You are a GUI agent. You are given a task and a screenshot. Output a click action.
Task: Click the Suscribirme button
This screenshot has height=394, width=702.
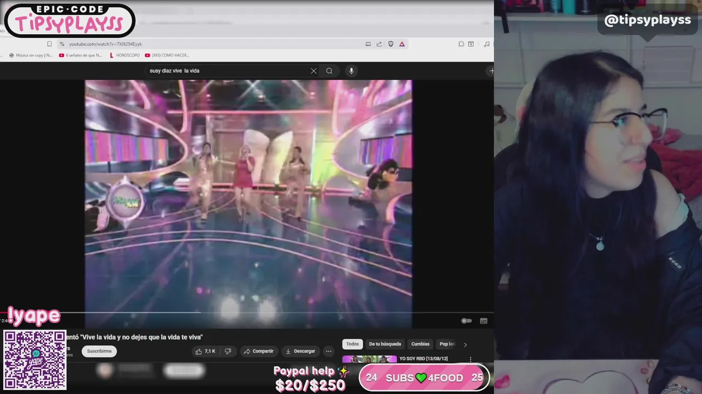point(99,351)
